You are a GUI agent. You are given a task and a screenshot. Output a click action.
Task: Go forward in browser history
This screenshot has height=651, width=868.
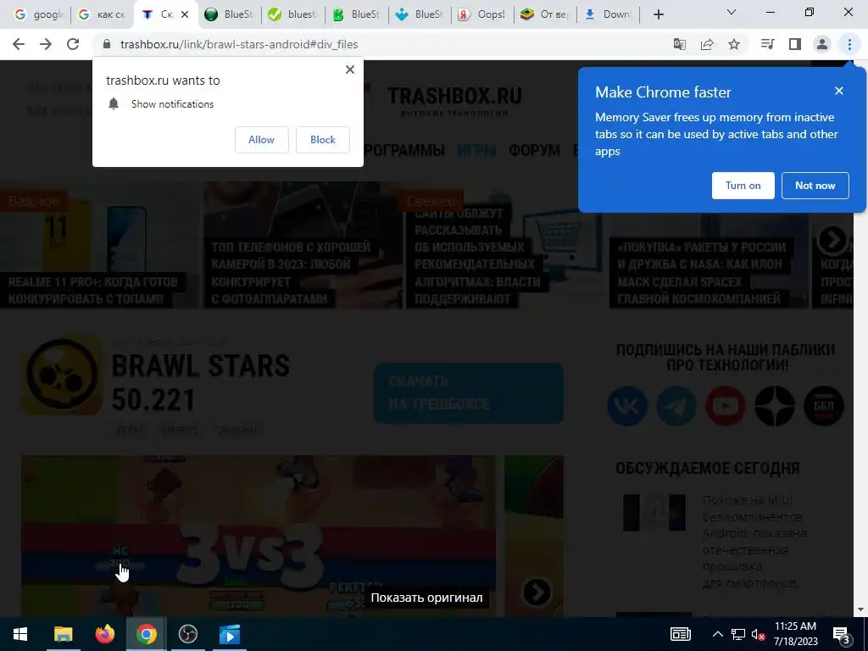(46, 44)
